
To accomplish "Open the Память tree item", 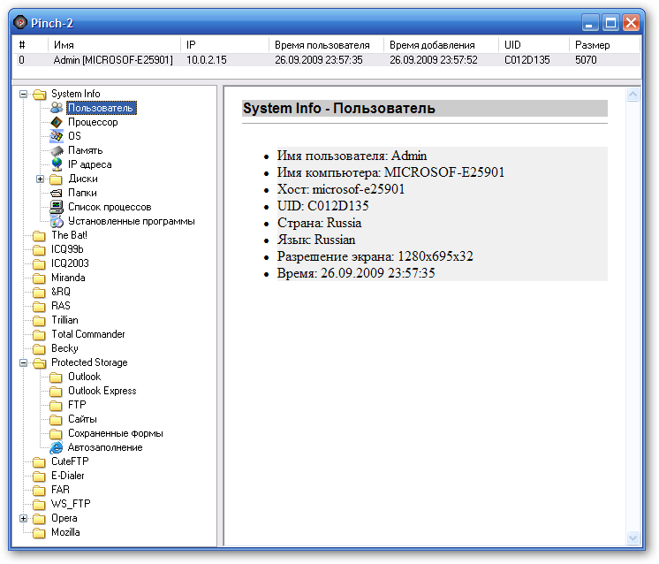I will point(86,150).
